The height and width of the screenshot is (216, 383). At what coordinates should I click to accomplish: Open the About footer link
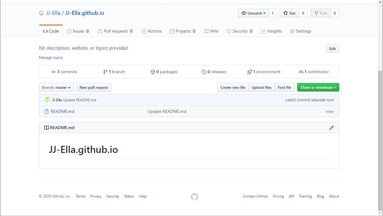[334, 196]
